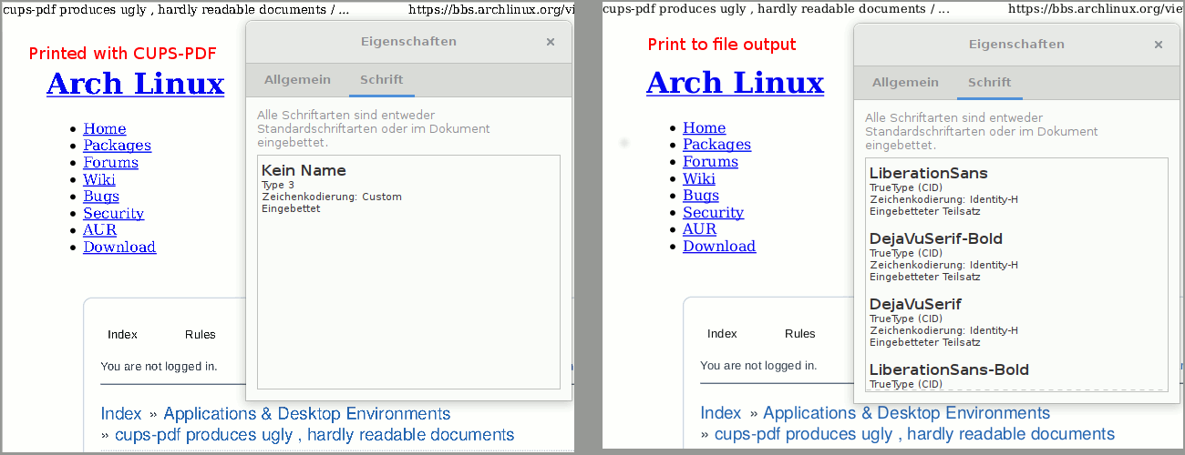1185x455 pixels.
Task: Click 'You are not logged in.' in right document
Action: click(758, 366)
